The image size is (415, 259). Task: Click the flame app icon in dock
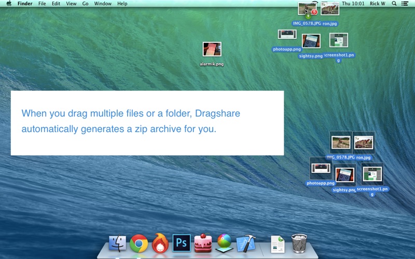click(160, 243)
